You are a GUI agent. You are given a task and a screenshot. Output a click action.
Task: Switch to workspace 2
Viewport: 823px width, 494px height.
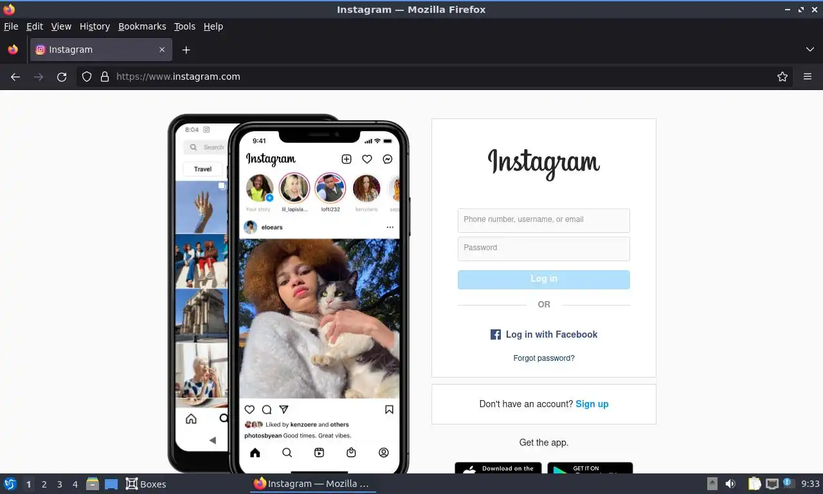tap(44, 484)
